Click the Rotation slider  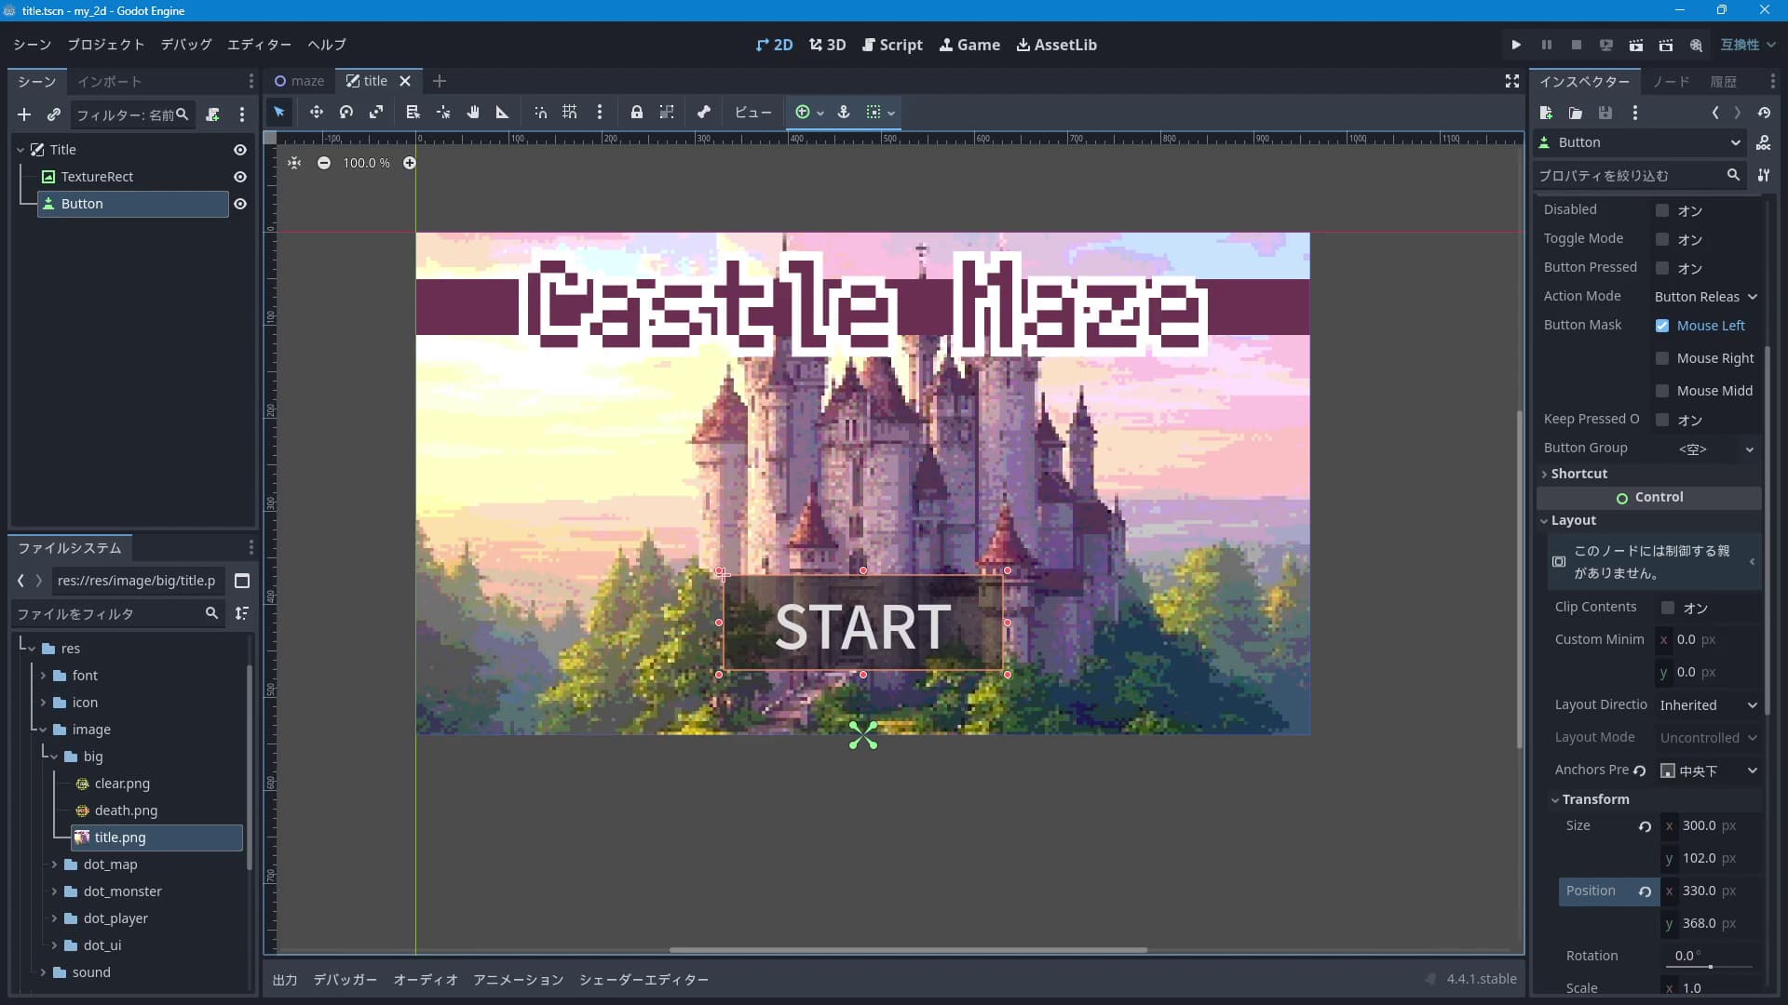point(1710,967)
